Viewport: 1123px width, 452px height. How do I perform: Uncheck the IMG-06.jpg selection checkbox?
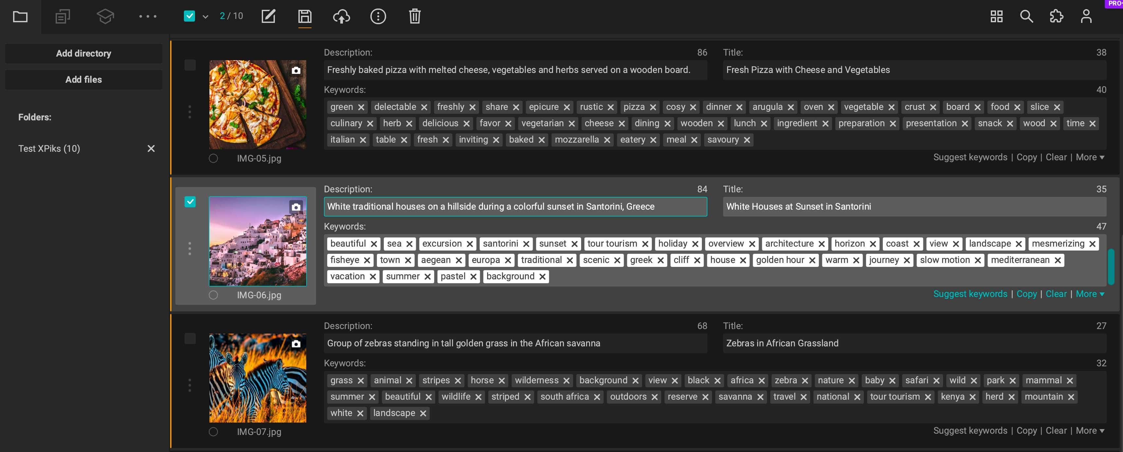point(190,202)
